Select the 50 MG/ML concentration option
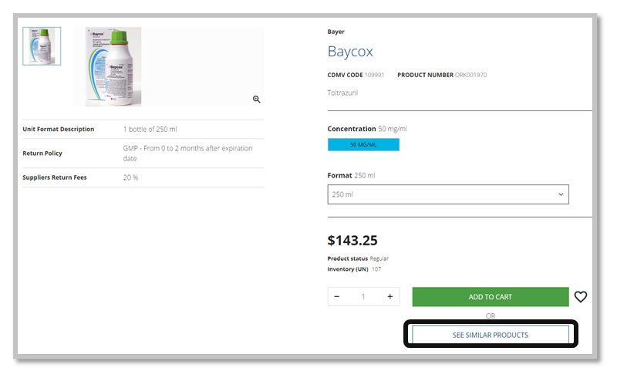The image size is (617, 378). (363, 145)
